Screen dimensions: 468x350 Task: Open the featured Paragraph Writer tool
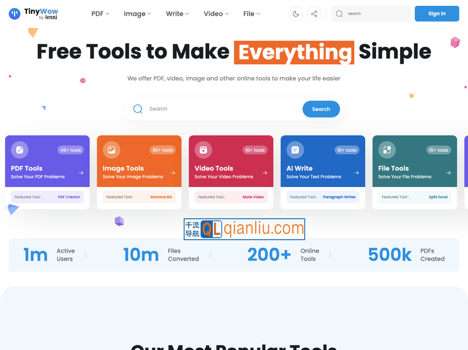tap(339, 197)
